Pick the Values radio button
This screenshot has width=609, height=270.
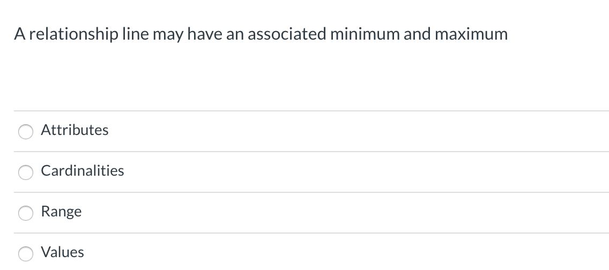pos(26,254)
